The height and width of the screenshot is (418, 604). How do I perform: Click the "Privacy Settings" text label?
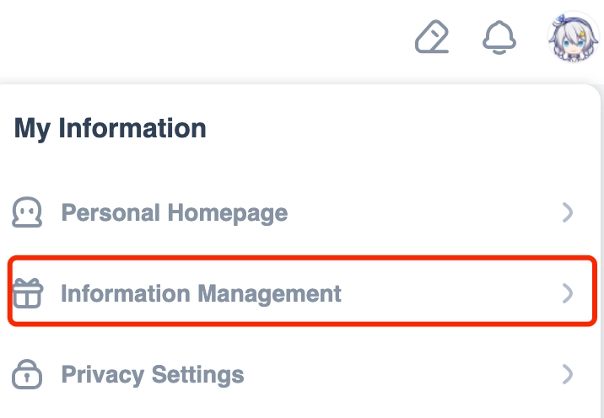coord(153,374)
